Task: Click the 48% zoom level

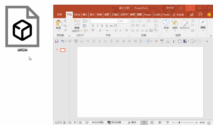Action: click(x=202, y=123)
